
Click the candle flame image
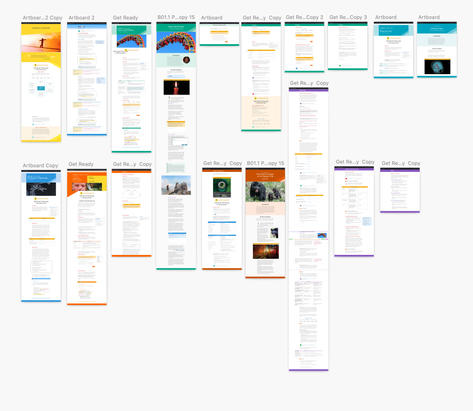pyautogui.click(x=177, y=88)
